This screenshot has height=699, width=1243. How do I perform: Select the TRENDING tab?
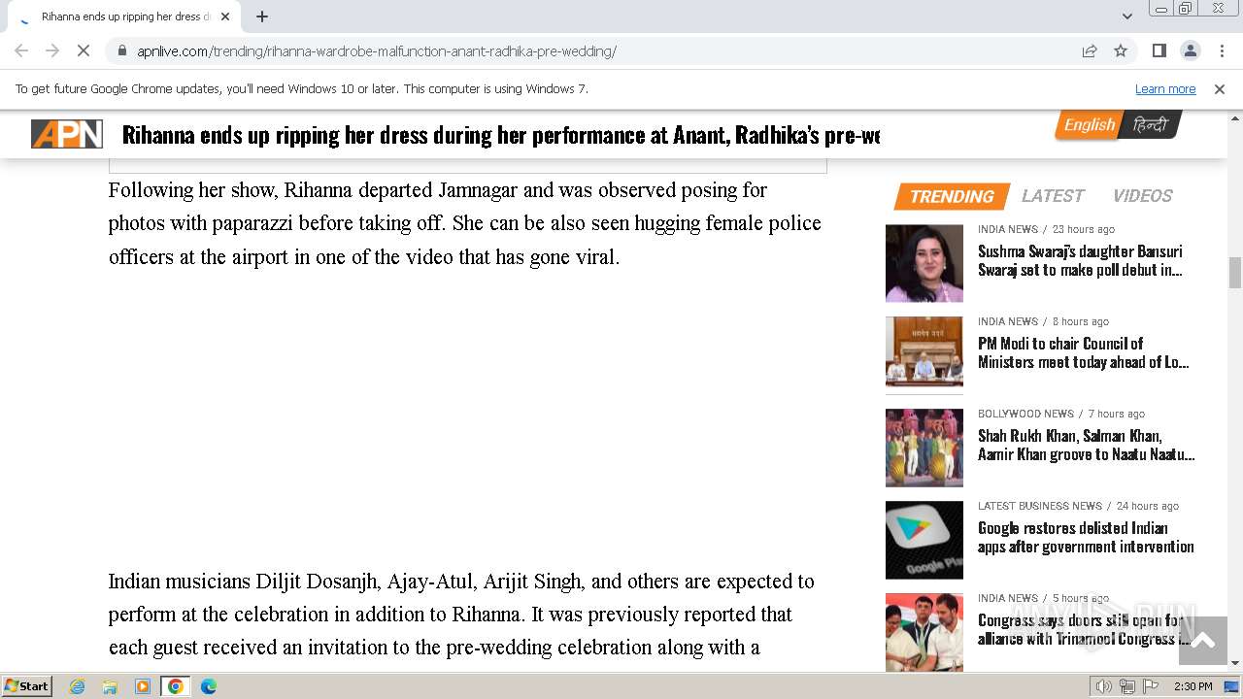pyautogui.click(x=952, y=196)
